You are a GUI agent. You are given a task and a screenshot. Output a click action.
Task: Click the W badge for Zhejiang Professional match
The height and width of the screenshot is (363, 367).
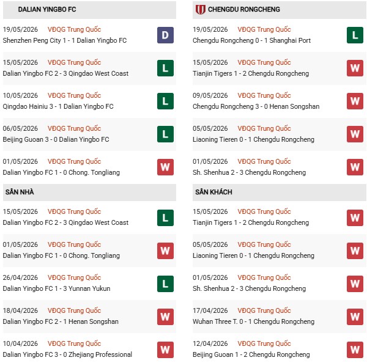pyautogui.click(x=165, y=350)
